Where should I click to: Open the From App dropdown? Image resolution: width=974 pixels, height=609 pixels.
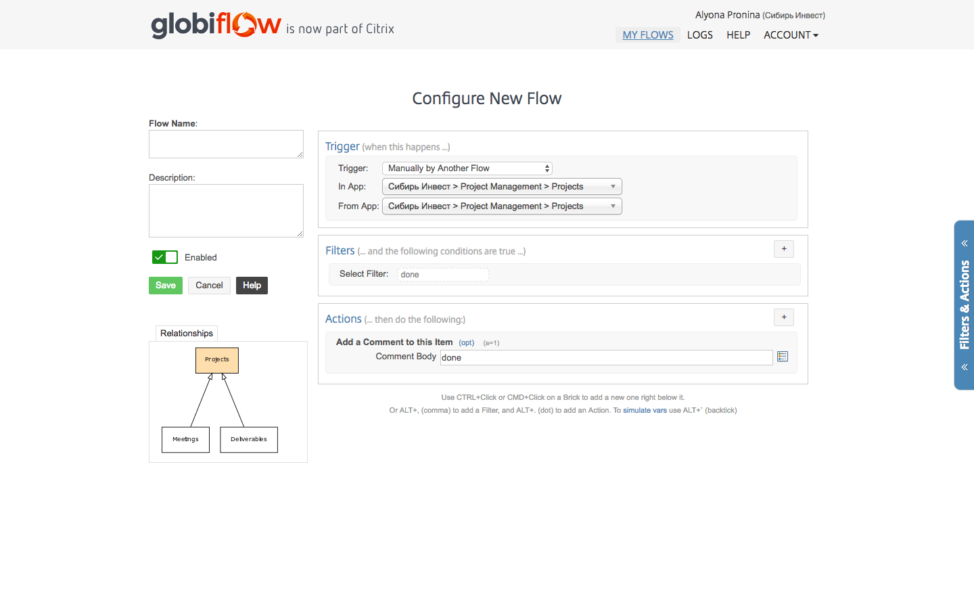pyautogui.click(x=501, y=206)
